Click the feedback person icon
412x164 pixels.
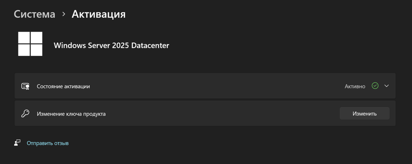tap(17, 143)
